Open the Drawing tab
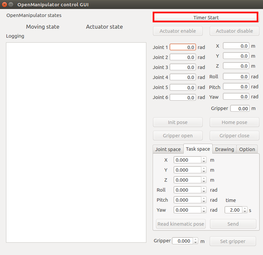The width and height of the screenshot is (263, 255). [224, 149]
